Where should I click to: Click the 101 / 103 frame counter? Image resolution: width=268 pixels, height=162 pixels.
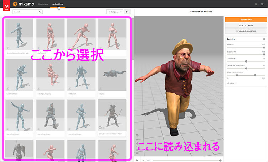(x=146, y=160)
